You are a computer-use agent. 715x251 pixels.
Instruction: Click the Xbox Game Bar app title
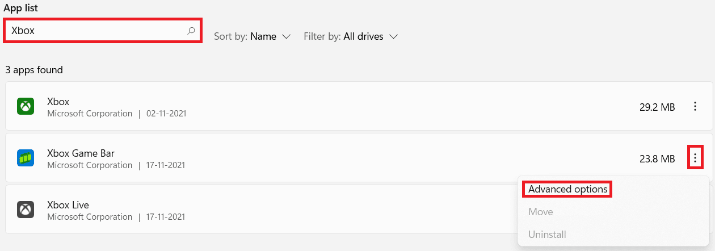pyautogui.click(x=81, y=153)
